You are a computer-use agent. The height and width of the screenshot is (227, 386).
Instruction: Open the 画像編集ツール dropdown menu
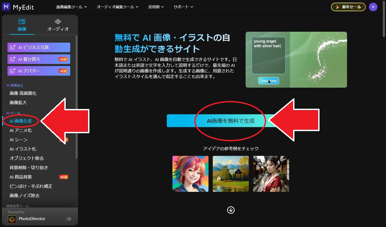[x=71, y=7]
